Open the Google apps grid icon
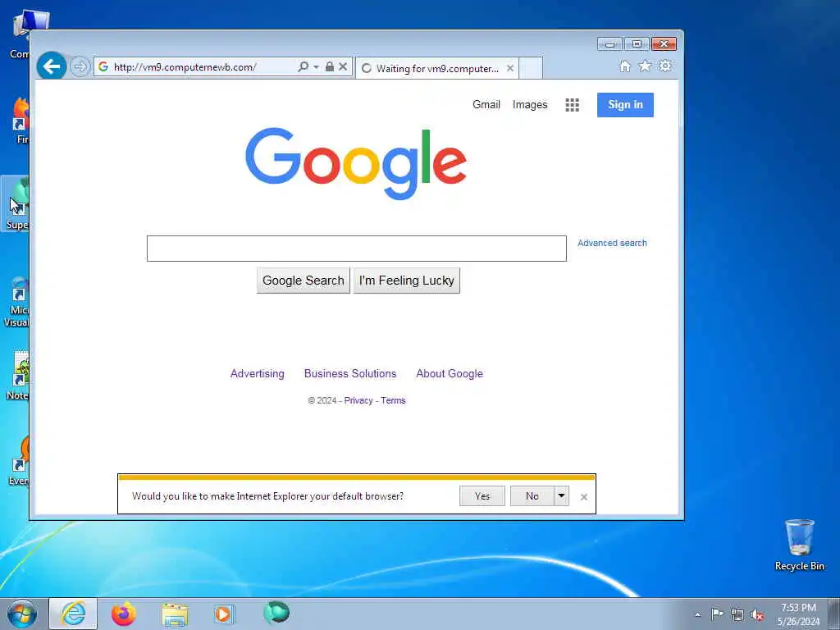Viewport: 840px width, 630px height. (x=572, y=105)
